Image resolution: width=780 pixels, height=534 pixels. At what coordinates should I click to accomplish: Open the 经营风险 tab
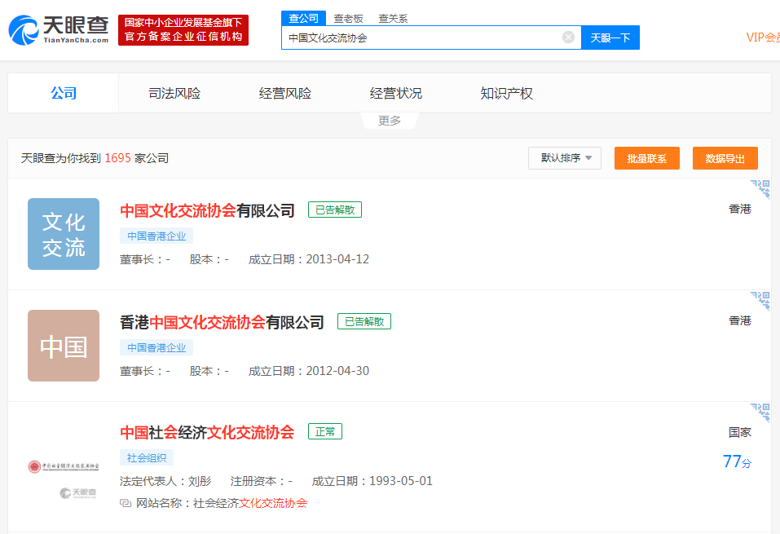coord(285,93)
